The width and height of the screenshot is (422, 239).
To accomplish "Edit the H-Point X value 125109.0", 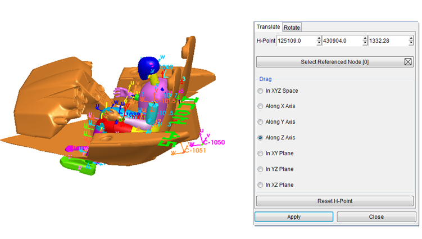I will click(x=297, y=40).
